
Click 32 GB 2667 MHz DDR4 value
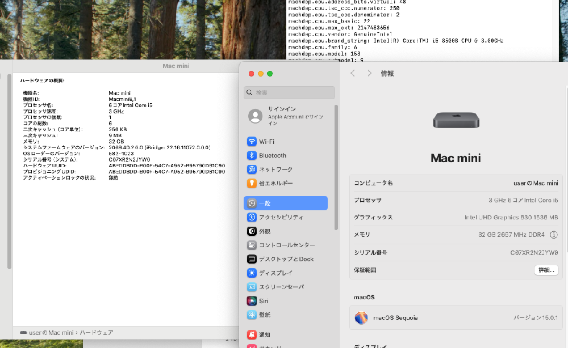(x=511, y=235)
